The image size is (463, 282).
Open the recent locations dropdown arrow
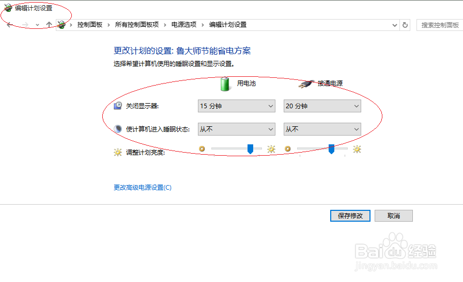pos(37,25)
